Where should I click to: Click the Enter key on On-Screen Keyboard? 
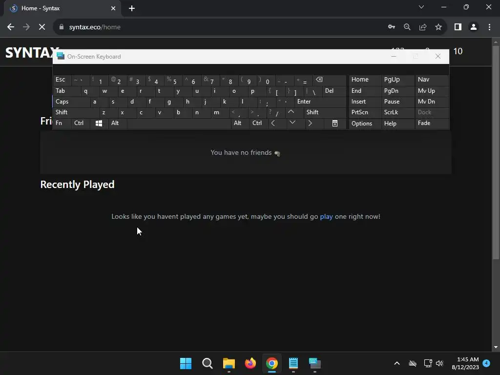[x=320, y=102]
